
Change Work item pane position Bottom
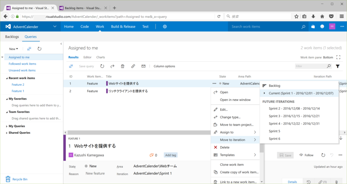[x=328, y=57]
